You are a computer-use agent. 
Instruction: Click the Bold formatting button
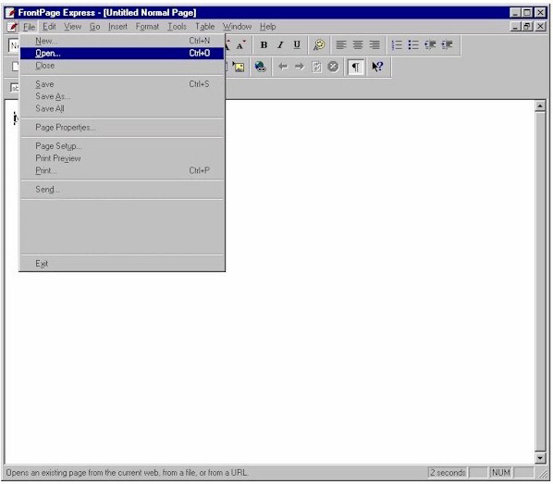264,45
